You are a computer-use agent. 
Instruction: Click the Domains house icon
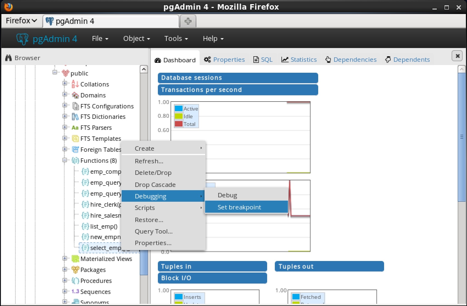point(75,95)
